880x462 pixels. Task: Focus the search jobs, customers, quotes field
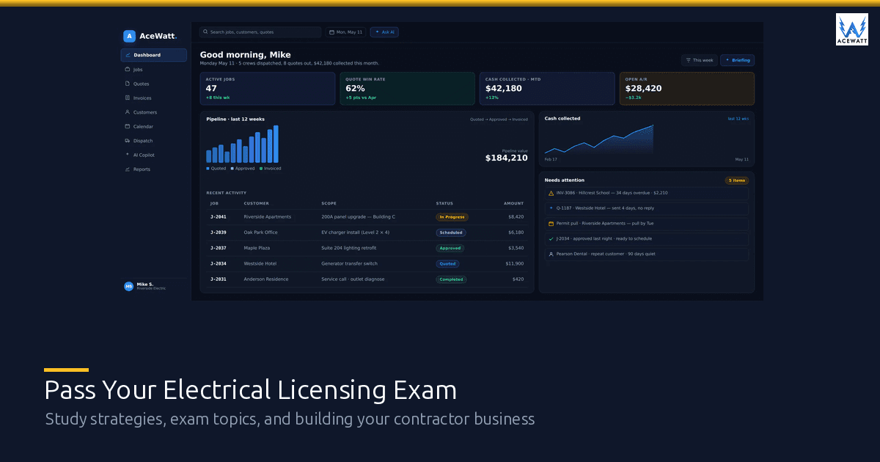[260, 32]
